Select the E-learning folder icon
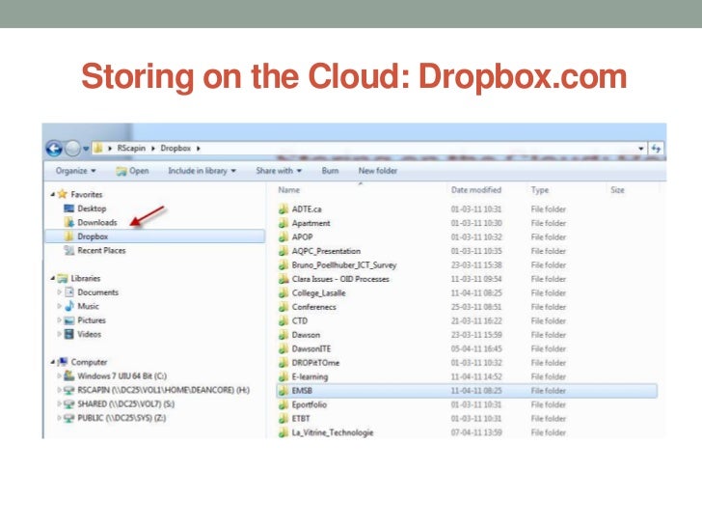This screenshot has width=702, height=527. tap(283, 376)
